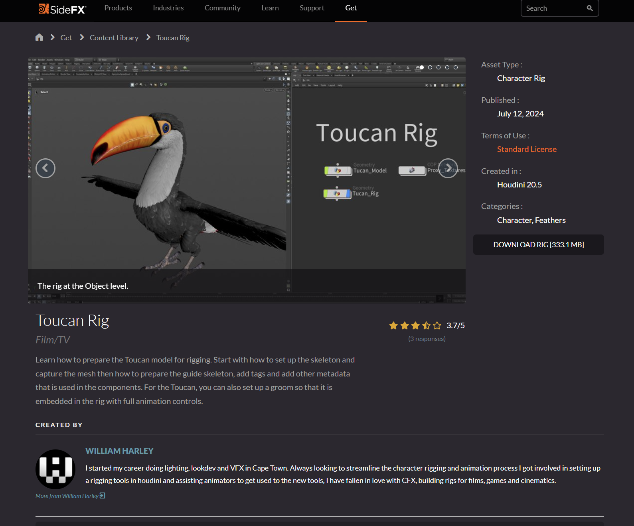Select the third carousel dot
Screen dimensions: 634x526
[438, 67]
